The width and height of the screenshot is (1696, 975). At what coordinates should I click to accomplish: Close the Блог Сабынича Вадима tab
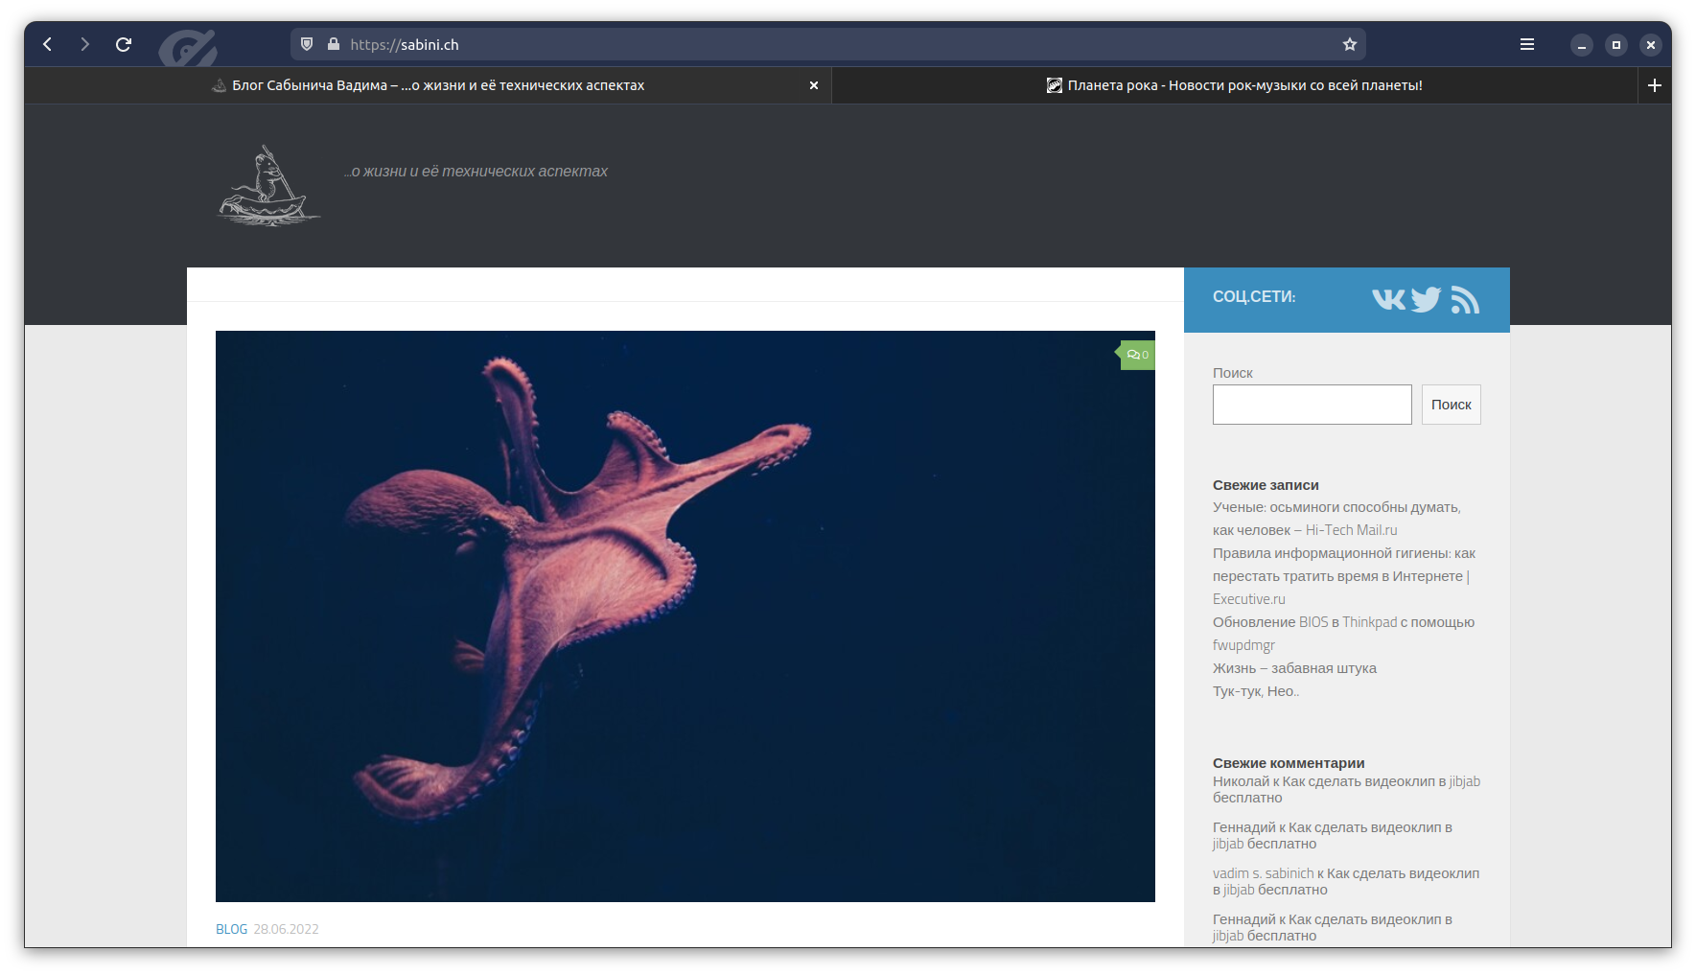click(x=814, y=85)
